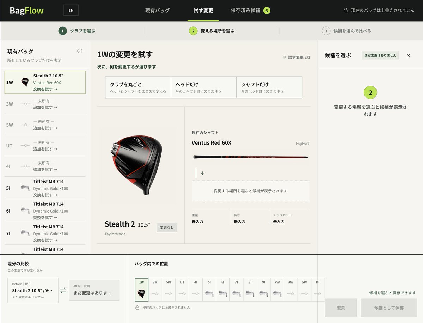423x323 pixels.
Task: Select the 1W Stealth 2 10.5° row
Action: pyautogui.click(x=45, y=82)
